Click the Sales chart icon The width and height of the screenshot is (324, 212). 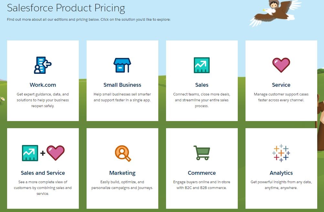202,65
